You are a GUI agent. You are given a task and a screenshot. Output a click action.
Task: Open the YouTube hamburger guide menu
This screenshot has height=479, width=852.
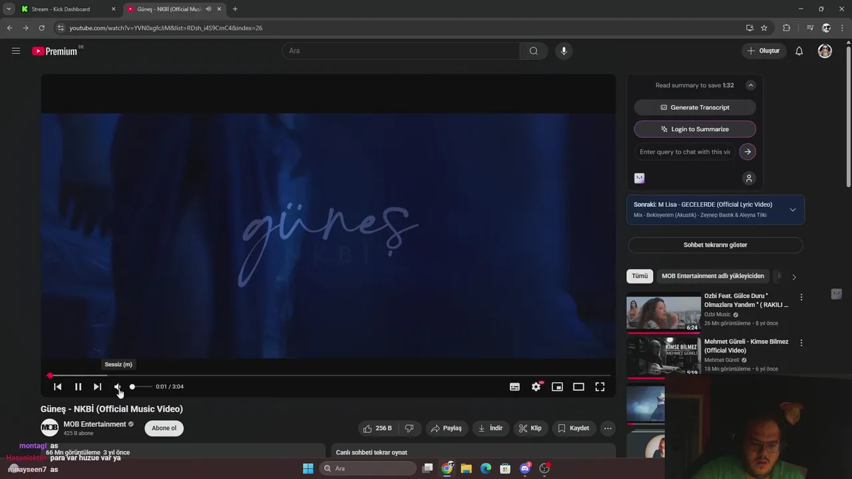[x=16, y=51]
